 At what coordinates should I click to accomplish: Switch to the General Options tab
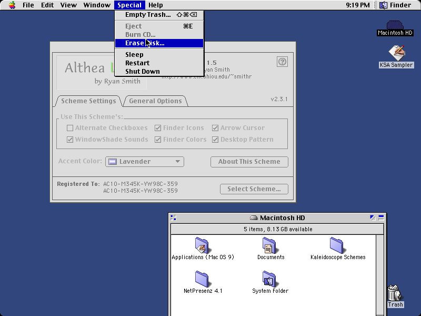(155, 101)
